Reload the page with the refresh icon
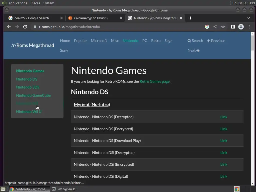The image size is (256, 192). pyautogui.click(x=25, y=27)
